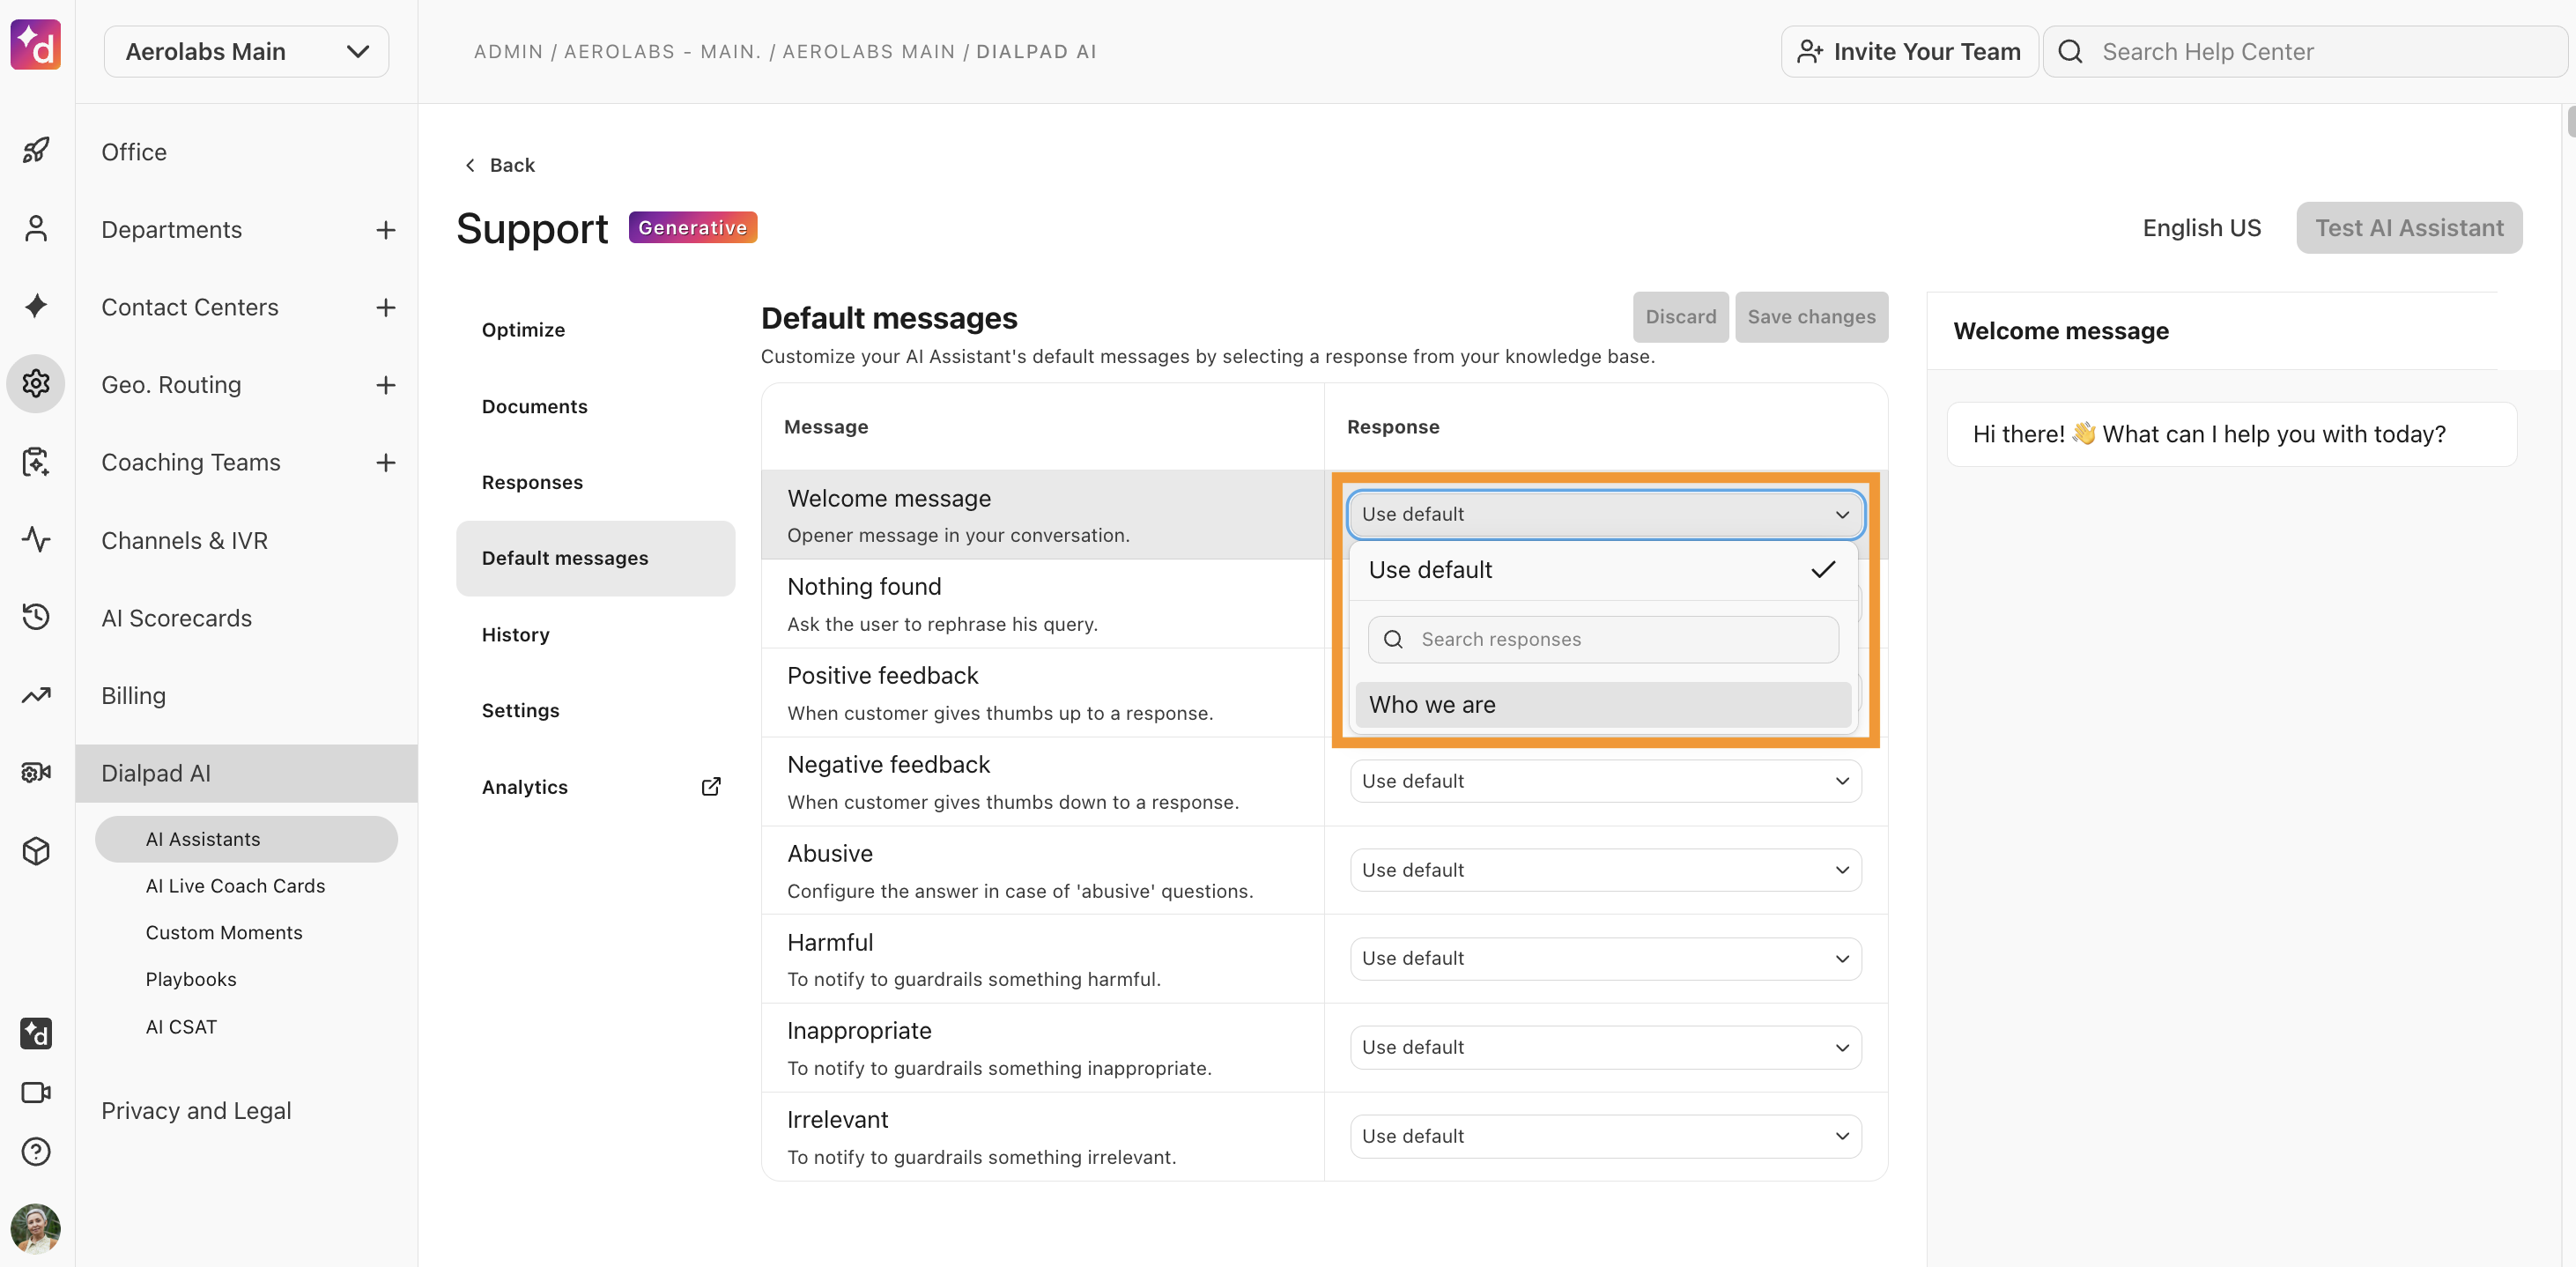Open the clipboard sparkle sidebar icon
This screenshot has height=1267, width=2576.
(x=36, y=462)
